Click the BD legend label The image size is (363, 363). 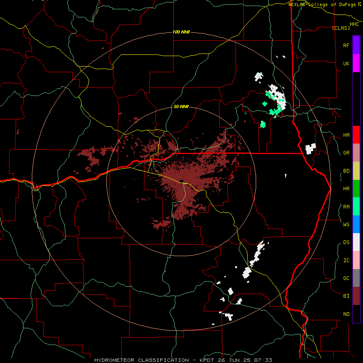click(x=346, y=171)
